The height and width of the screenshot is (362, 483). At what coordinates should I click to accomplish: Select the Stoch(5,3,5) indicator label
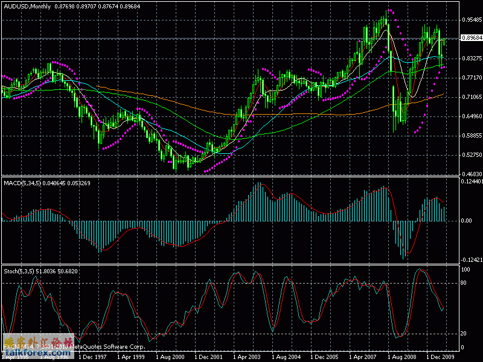click(19, 271)
